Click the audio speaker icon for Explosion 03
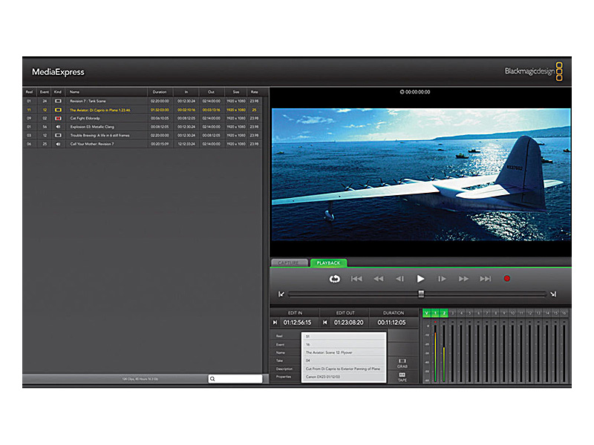 click(58, 127)
